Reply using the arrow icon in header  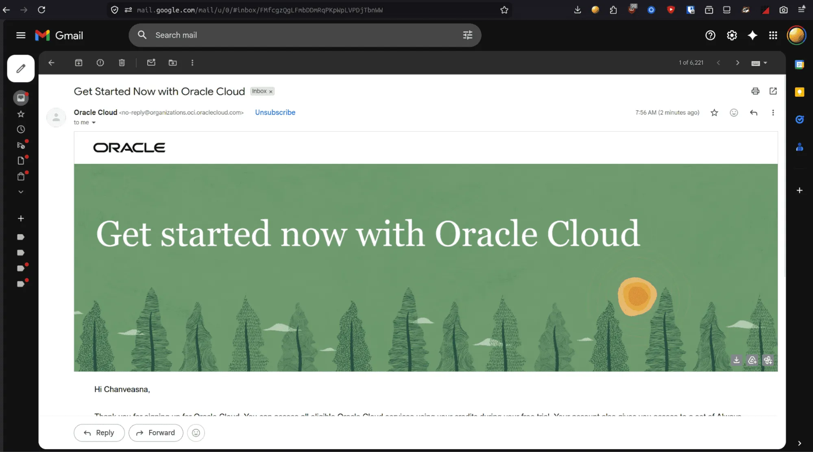(x=754, y=113)
